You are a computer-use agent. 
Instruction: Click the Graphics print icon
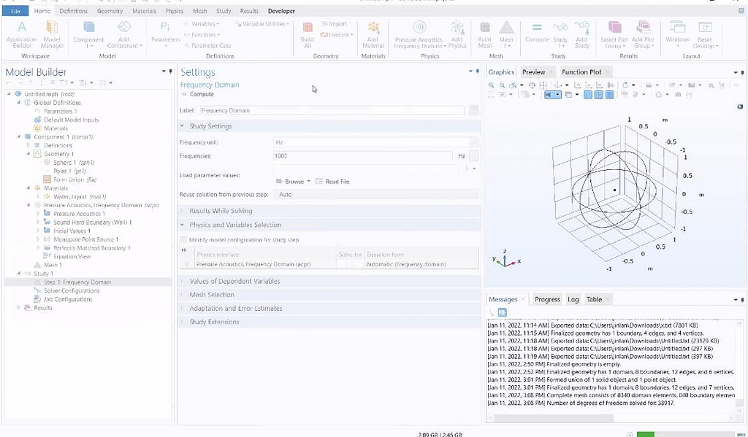click(689, 94)
